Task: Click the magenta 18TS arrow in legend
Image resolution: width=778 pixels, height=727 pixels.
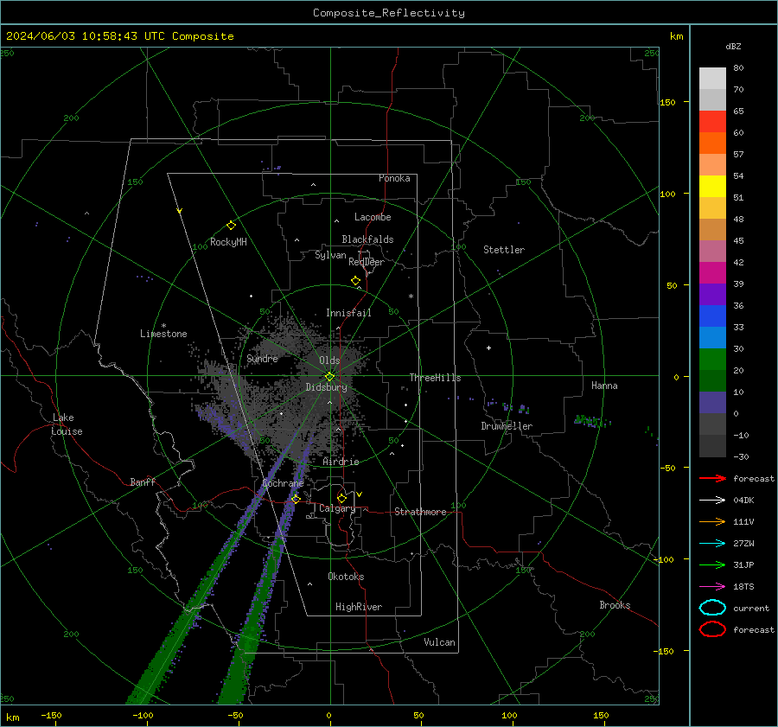Action: 712,586
